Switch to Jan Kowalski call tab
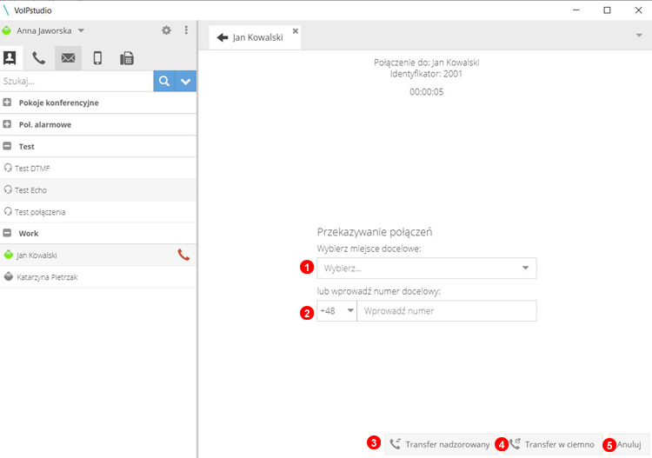 click(255, 37)
